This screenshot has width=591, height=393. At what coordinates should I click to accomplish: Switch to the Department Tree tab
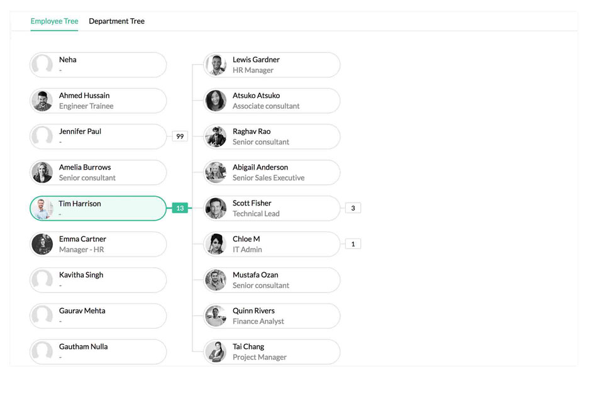(x=116, y=21)
